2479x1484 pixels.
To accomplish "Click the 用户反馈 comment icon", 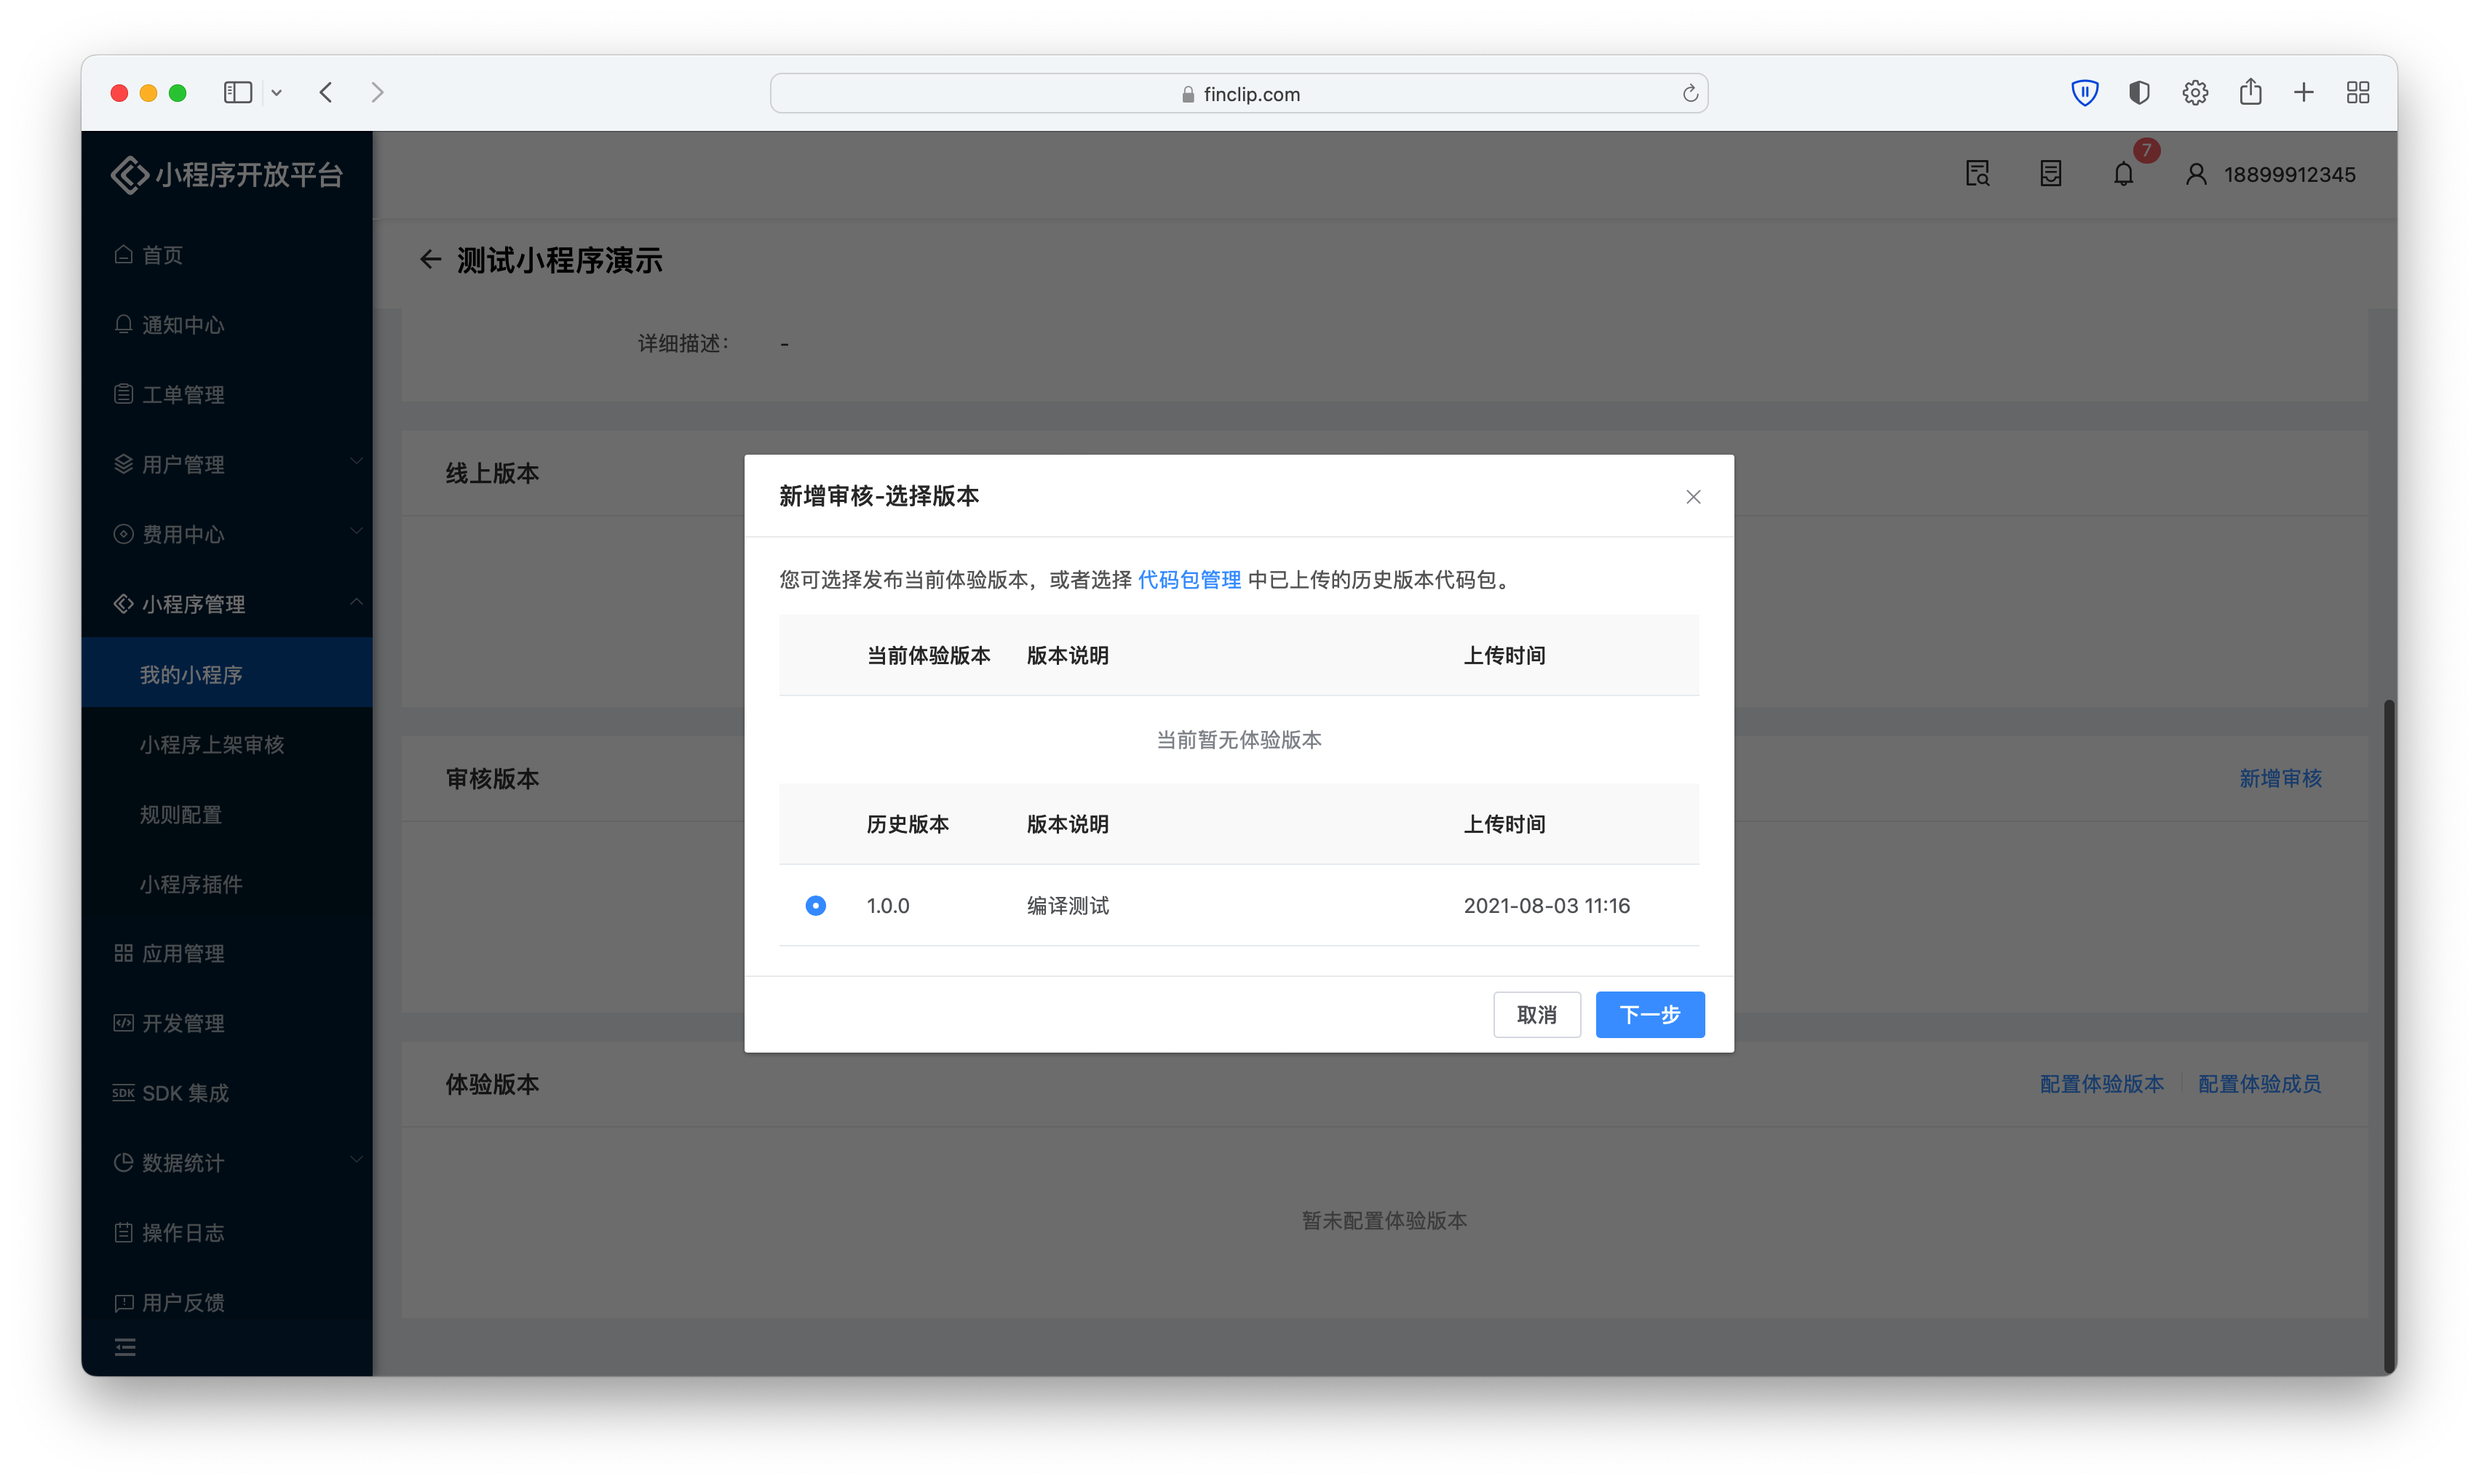I will [x=123, y=1302].
